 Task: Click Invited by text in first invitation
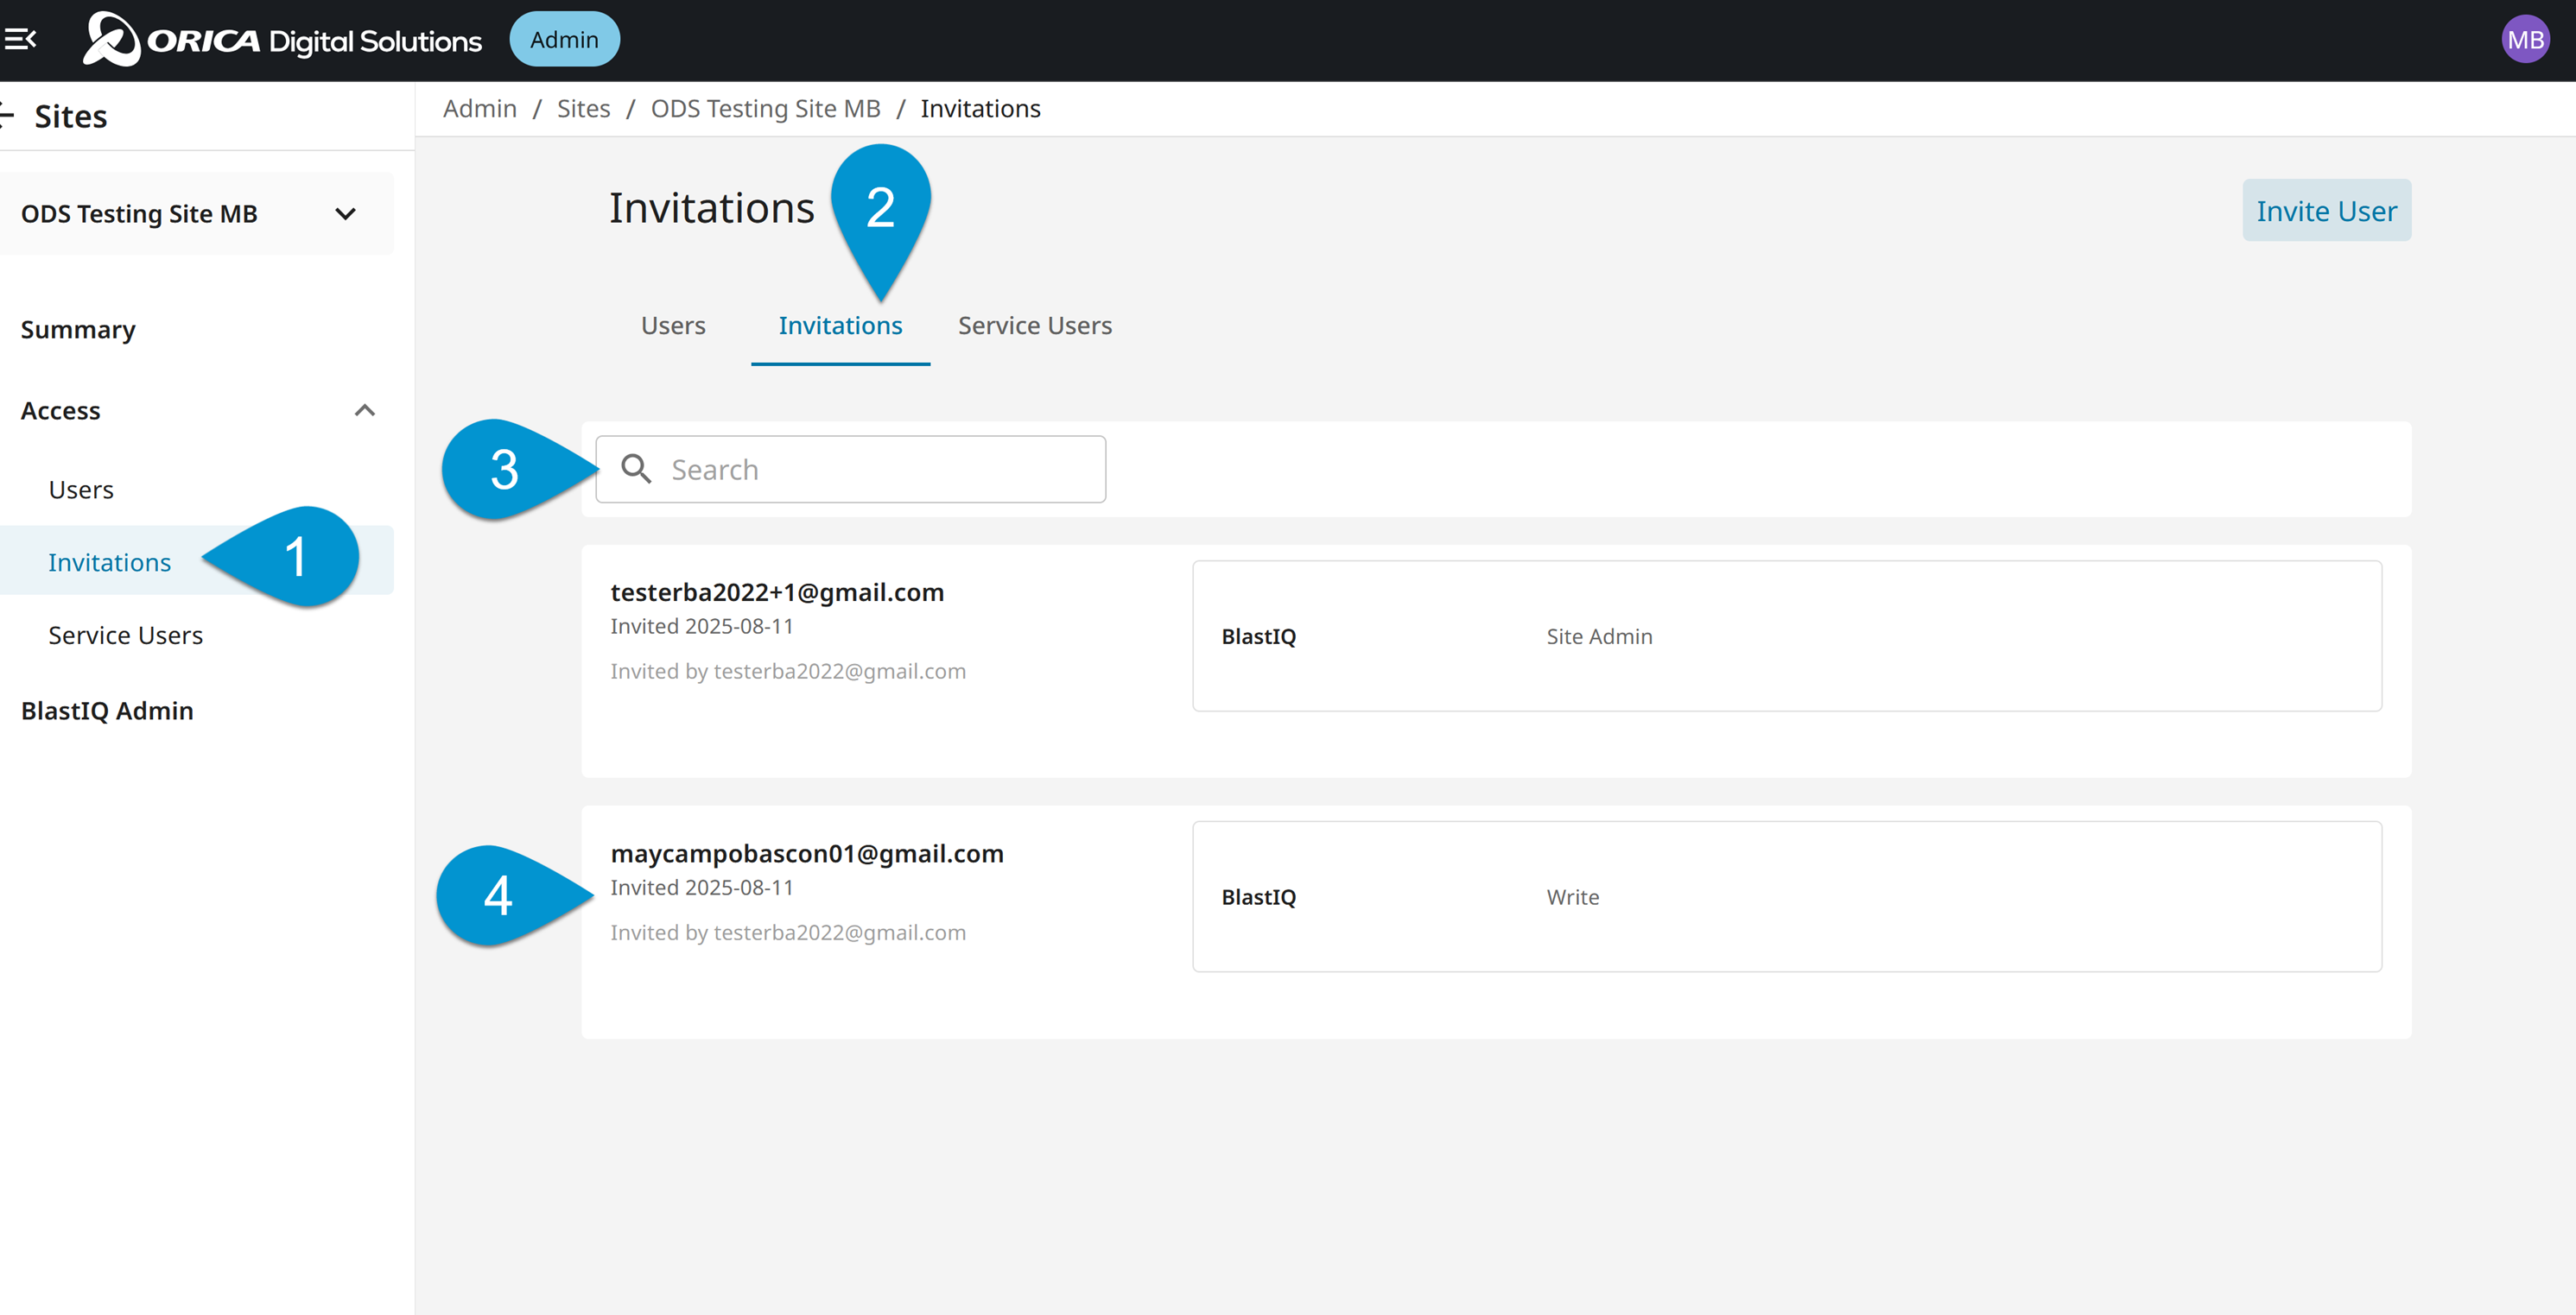pos(788,672)
